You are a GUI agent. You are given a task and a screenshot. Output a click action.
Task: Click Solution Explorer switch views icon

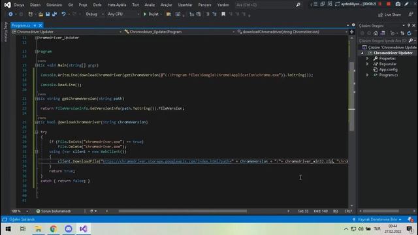(383, 33)
